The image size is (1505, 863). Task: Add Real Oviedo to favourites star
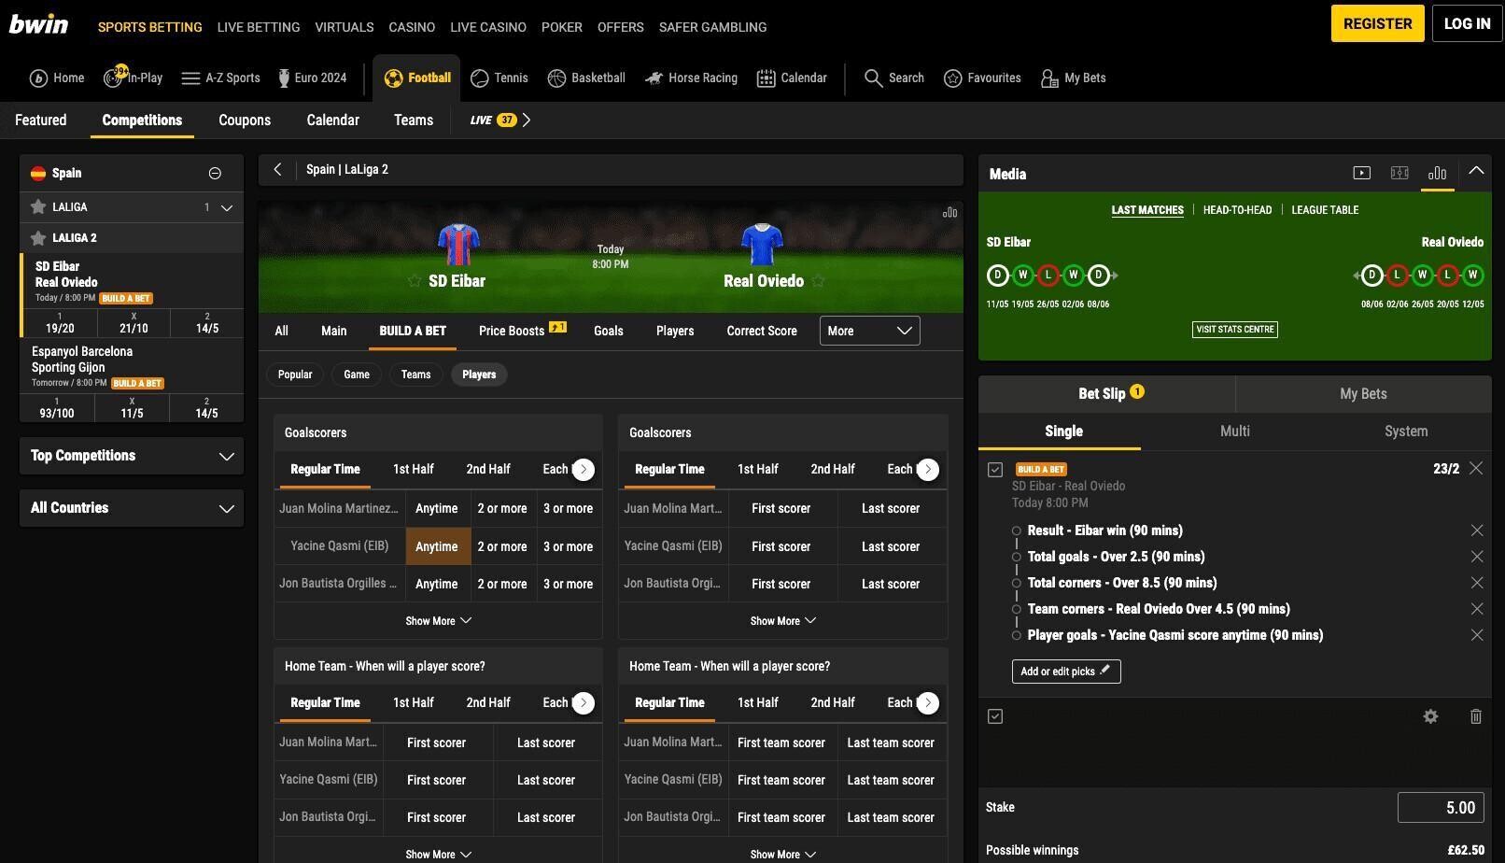click(819, 281)
